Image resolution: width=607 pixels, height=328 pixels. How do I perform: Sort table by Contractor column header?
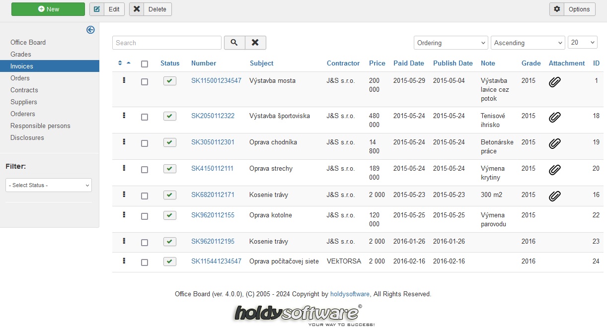(x=343, y=63)
